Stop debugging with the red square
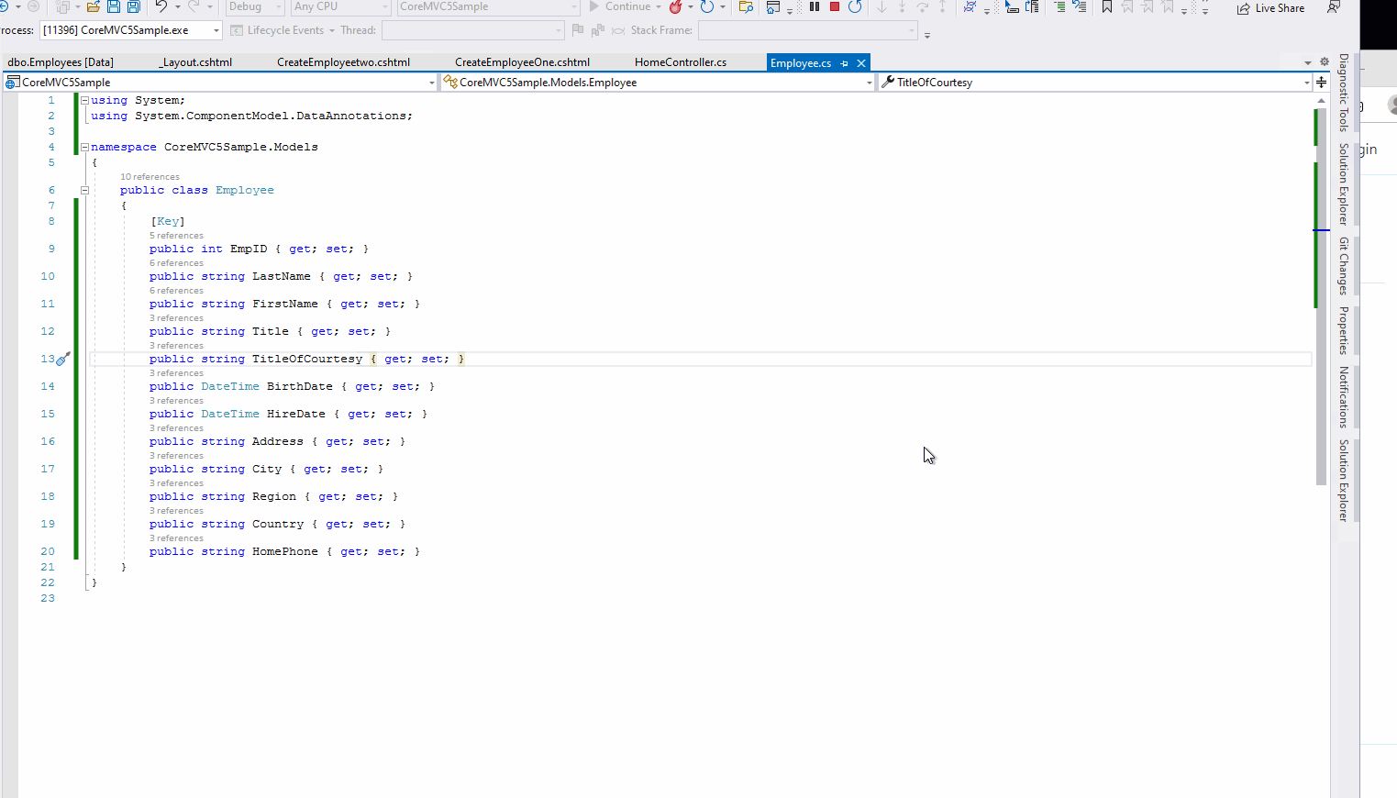Screen dimensions: 1397x798 tap(835, 6)
